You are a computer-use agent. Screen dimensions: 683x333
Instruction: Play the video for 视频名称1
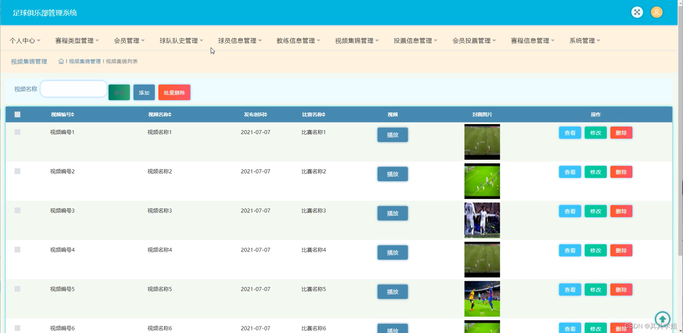point(393,135)
